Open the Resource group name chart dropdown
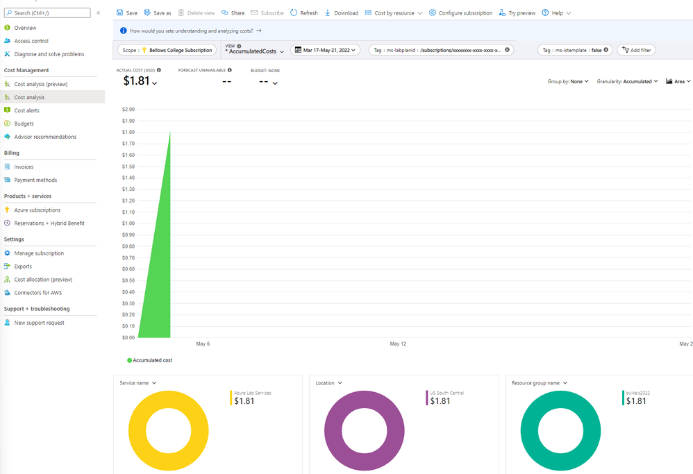 540,383
